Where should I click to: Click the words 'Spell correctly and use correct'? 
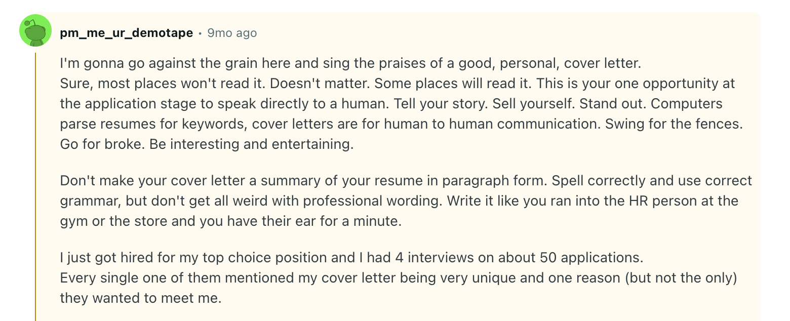point(652,181)
